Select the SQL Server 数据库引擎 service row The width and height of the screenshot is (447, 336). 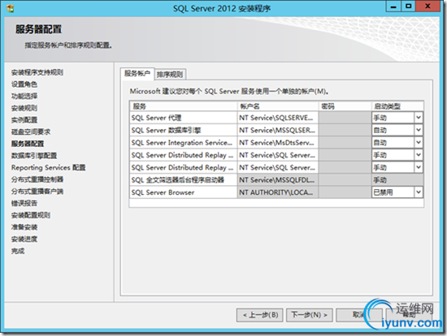(184, 130)
